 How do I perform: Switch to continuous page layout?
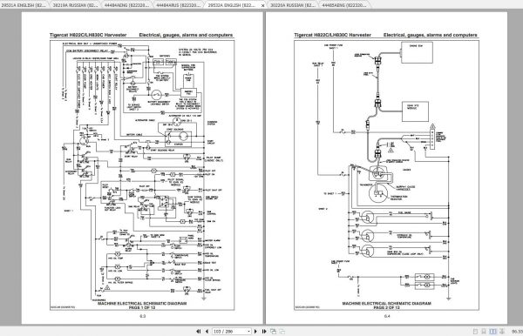[484, 332]
